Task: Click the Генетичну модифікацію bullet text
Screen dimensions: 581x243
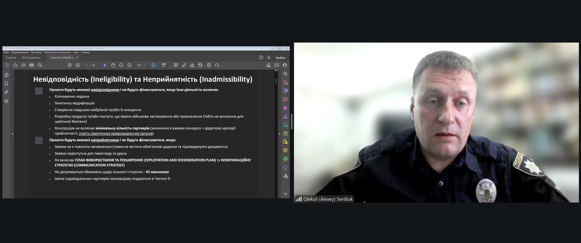Action: pyautogui.click(x=75, y=103)
